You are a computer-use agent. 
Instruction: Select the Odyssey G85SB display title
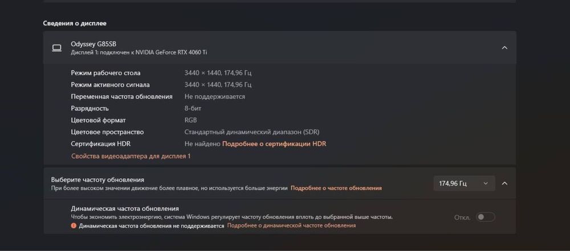94,44
